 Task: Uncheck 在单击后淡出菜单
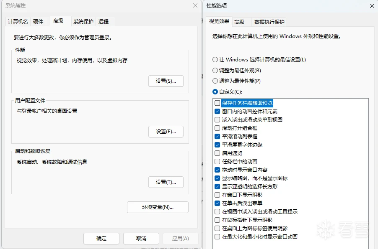(217, 203)
